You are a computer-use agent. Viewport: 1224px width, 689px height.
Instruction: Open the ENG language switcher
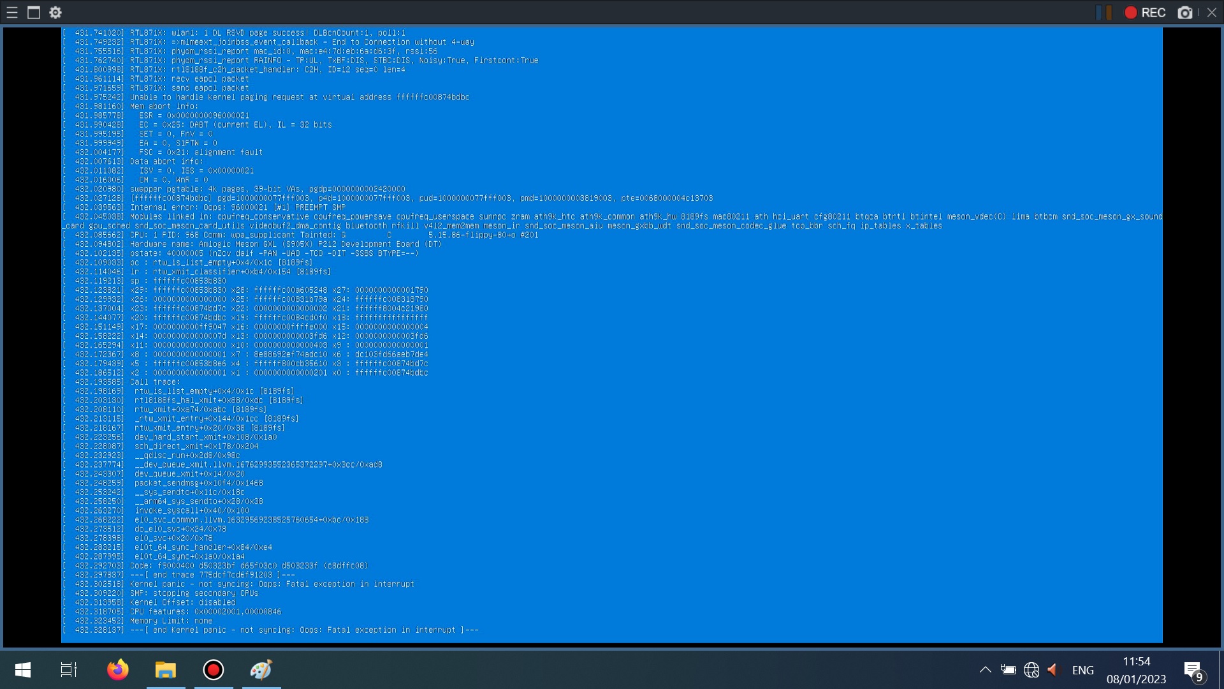click(x=1084, y=670)
